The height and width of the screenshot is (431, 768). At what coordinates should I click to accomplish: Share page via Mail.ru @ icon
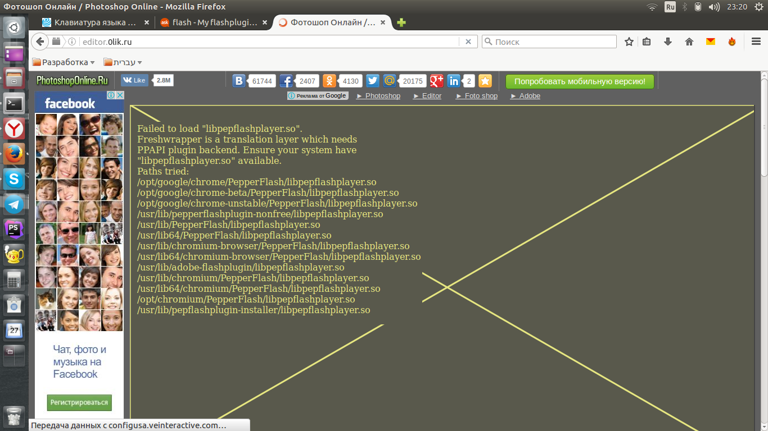coord(390,81)
